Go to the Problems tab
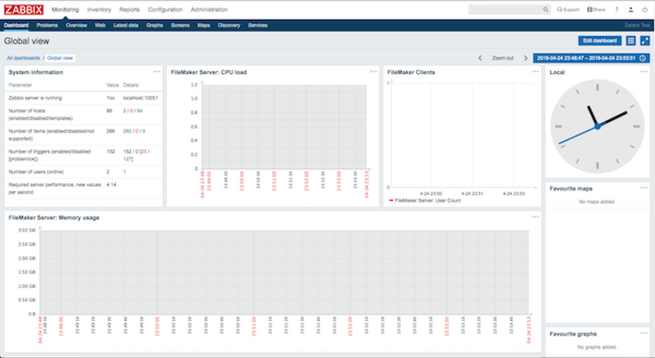The image size is (655, 358). tap(48, 26)
